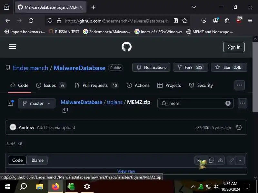Bookmark this page with star icon
The image size is (258, 193).
pyautogui.click(x=185, y=21)
